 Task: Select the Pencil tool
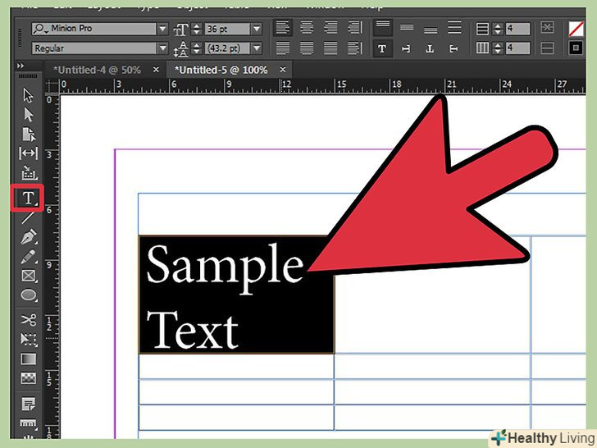click(29, 256)
